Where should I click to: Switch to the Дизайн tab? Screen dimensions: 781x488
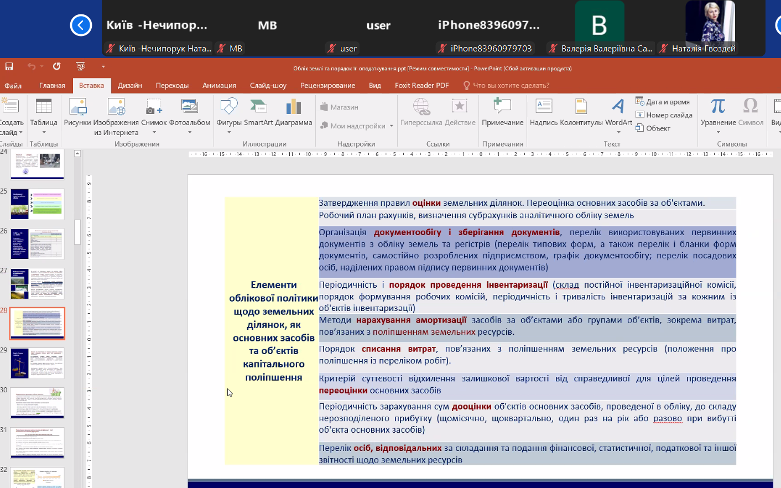click(129, 86)
